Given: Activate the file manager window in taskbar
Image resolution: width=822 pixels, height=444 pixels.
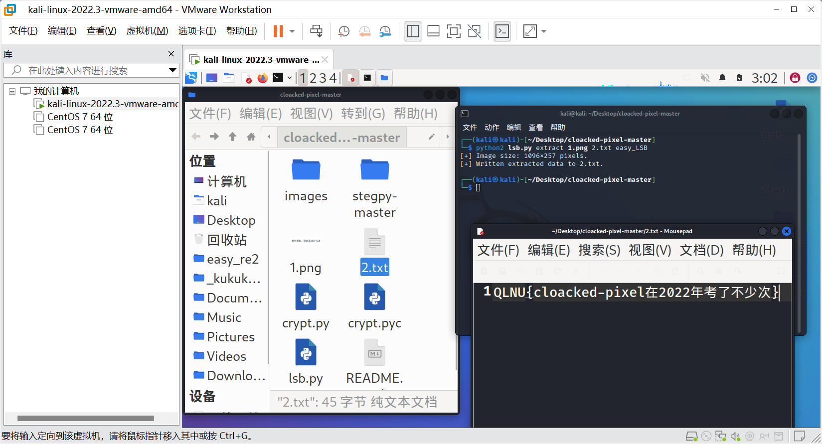Looking at the screenshot, I should click(x=384, y=78).
